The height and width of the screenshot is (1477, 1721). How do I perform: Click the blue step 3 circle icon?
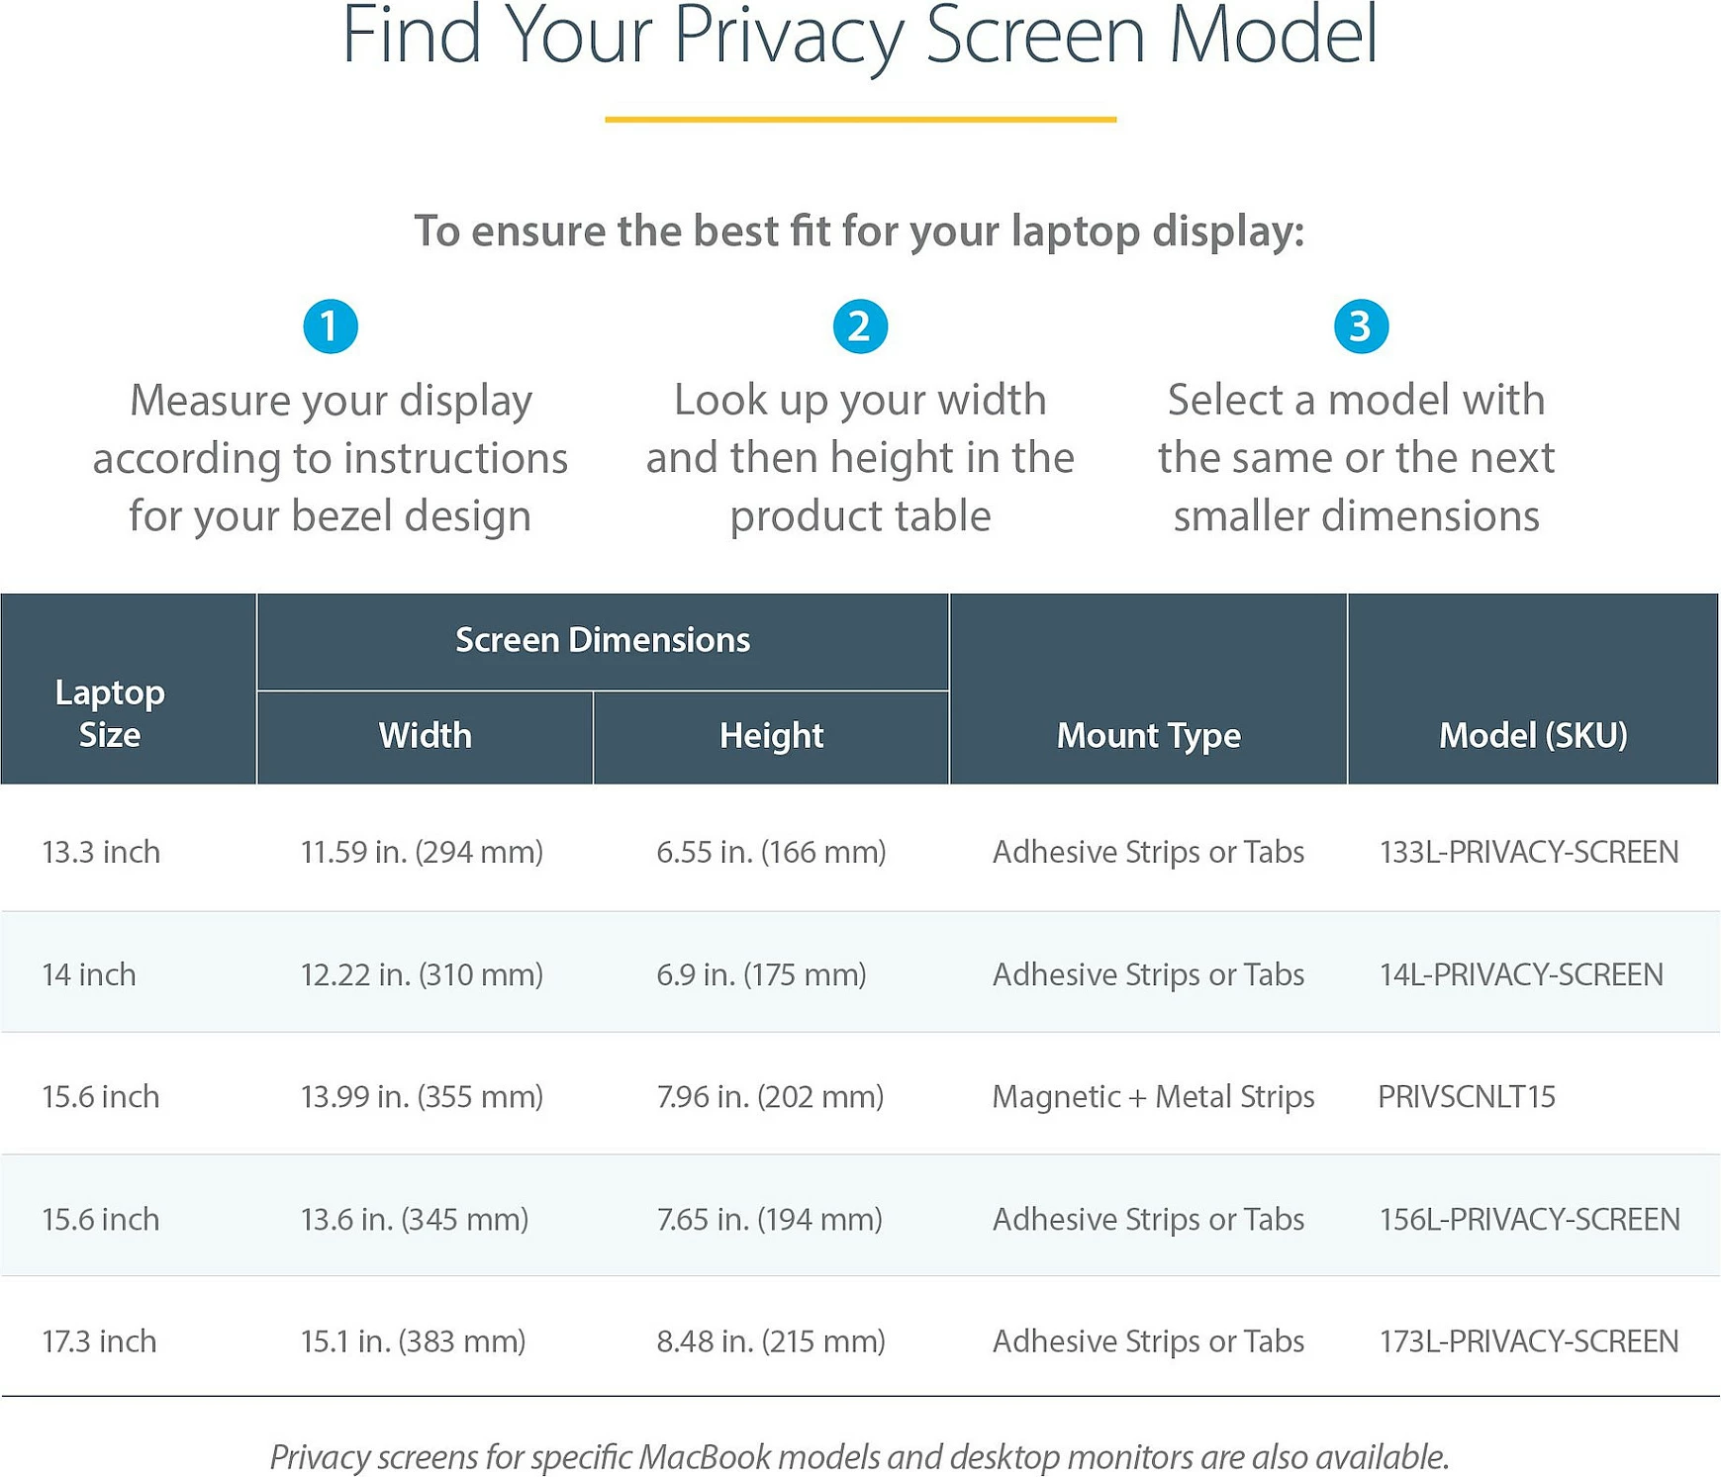tap(1361, 326)
